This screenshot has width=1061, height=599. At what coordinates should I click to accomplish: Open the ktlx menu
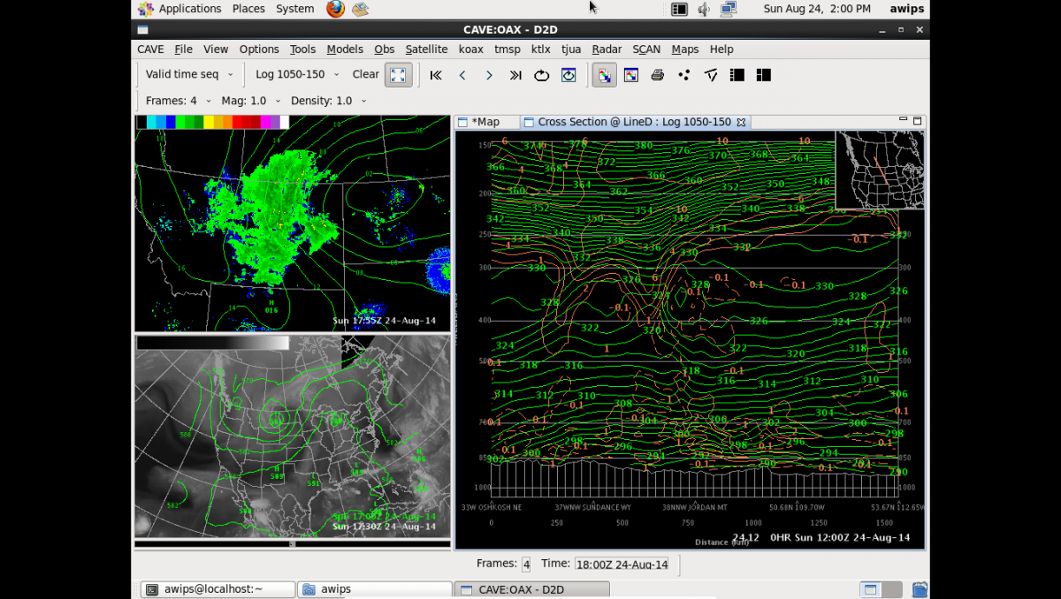(540, 49)
